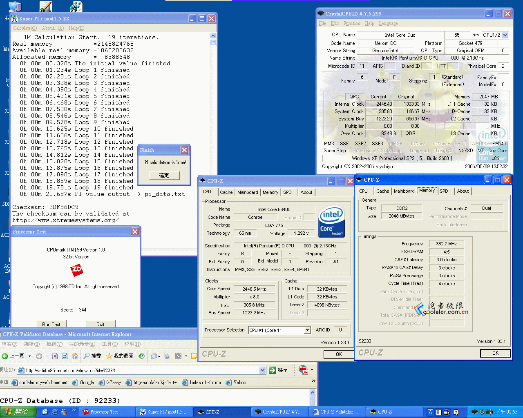
Task: Click the CPU Name field 'Intel Core Duo'
Action: pos(400,35)
